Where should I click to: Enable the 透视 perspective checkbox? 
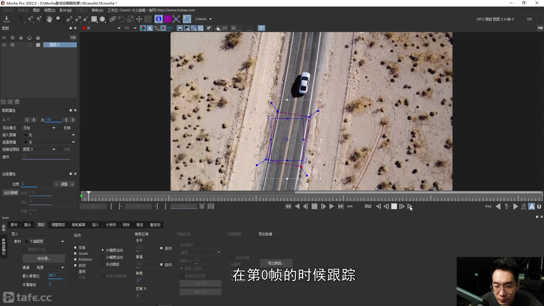[x=75, y=271]
